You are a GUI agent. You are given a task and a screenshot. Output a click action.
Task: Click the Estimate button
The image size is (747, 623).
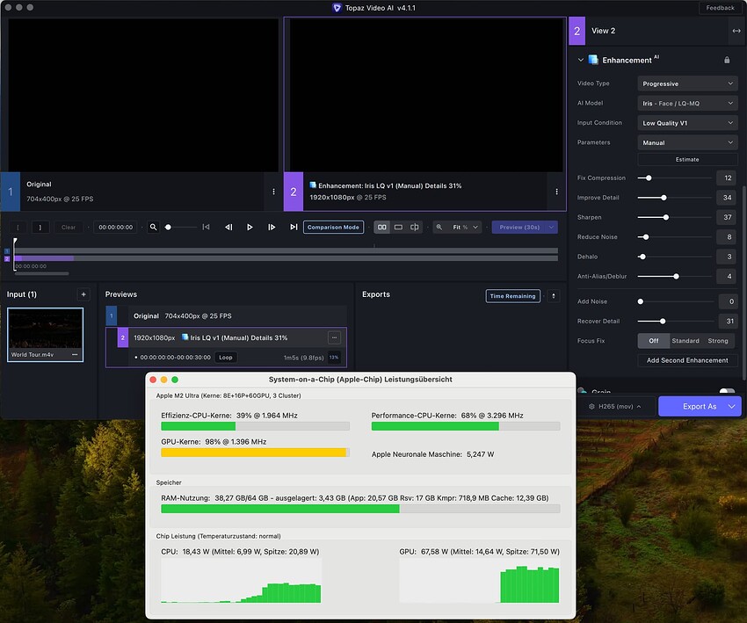pos(687,159)
